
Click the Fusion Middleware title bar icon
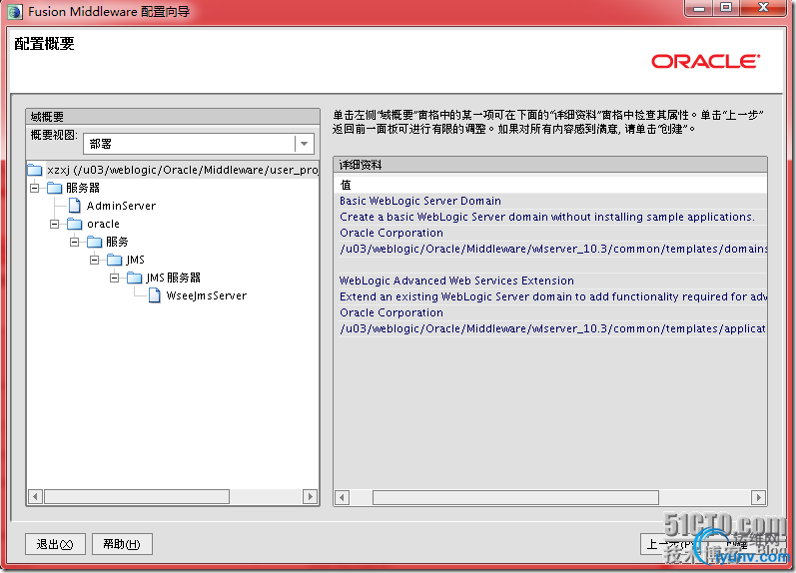coord(15,11)
